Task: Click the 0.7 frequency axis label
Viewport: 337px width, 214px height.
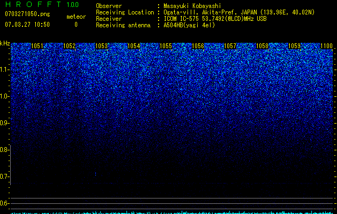Action: tap(4, 177)
